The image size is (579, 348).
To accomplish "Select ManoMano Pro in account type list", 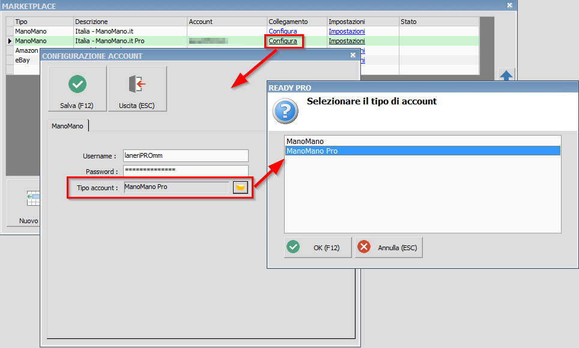I will pos(423,151).
